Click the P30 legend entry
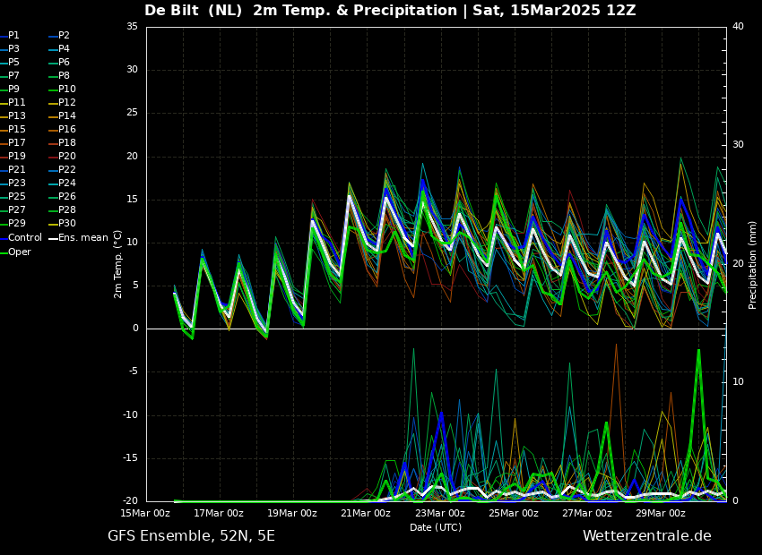The width and height of the screenshot is (762, 555). [66, 224]
